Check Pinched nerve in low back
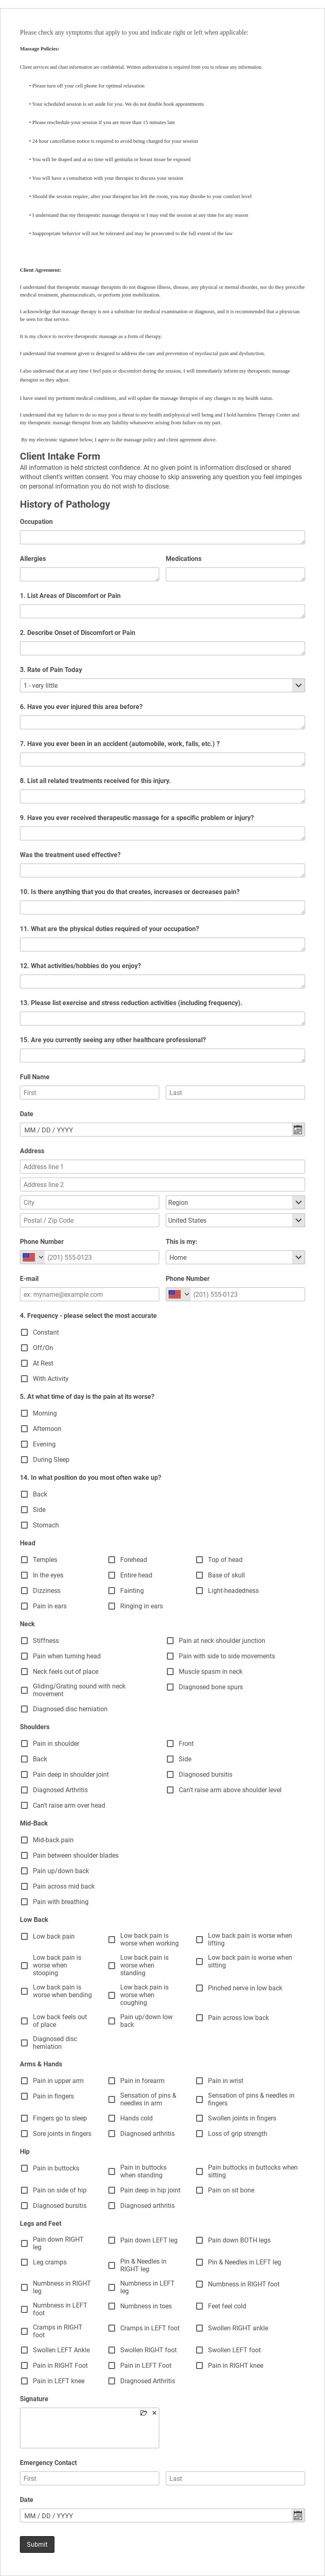 coord(200,1988)
